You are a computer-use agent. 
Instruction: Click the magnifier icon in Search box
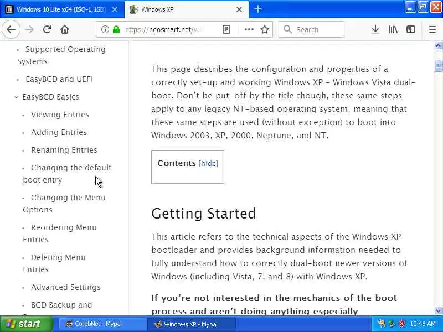287,29
